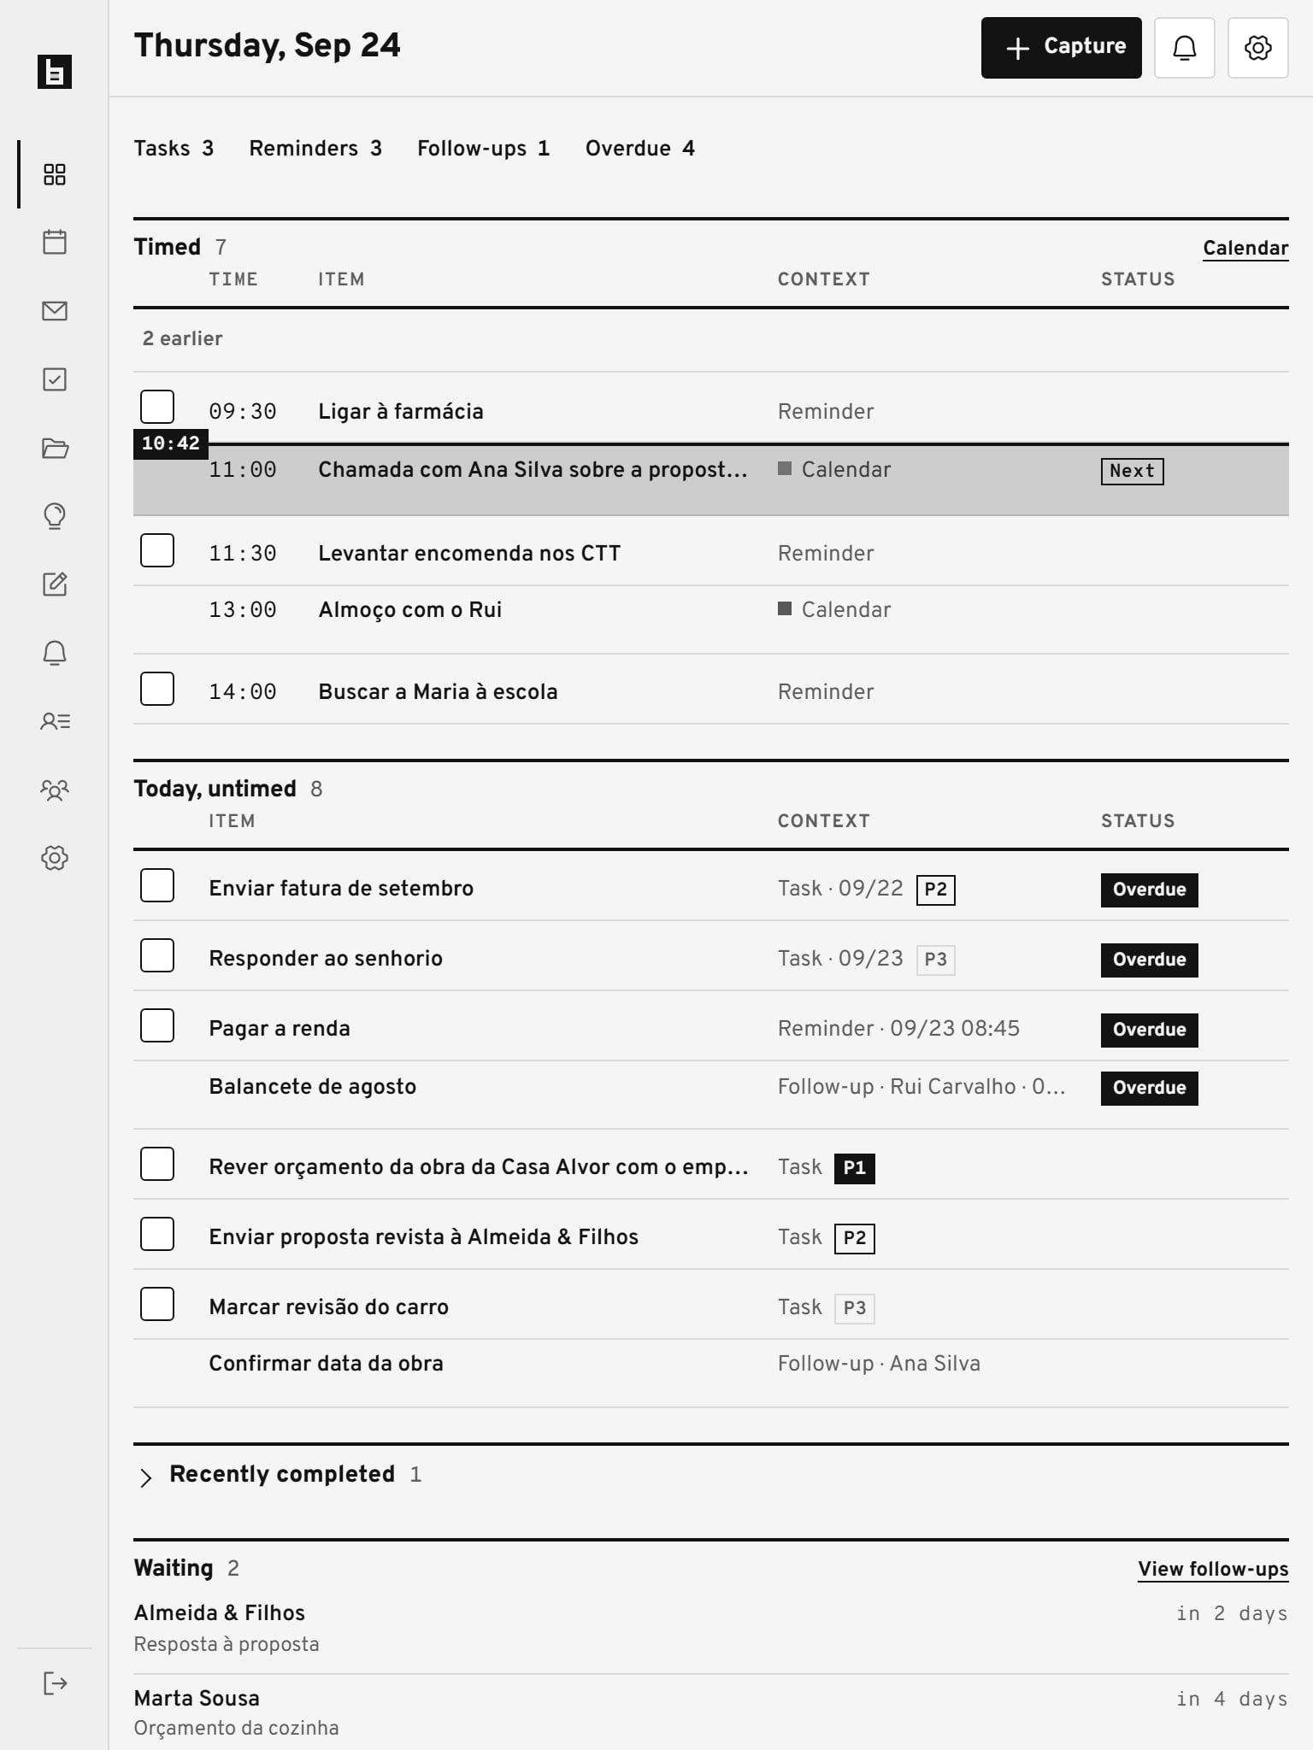Click Overdue badge on Responder ao senhorio
Viewport: 1313px width, 1750px height.
click(x=1150, y=960)
